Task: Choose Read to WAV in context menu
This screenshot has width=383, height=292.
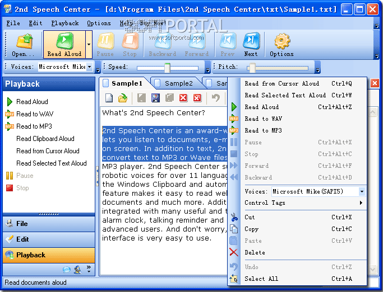Action: pos(297,119)
